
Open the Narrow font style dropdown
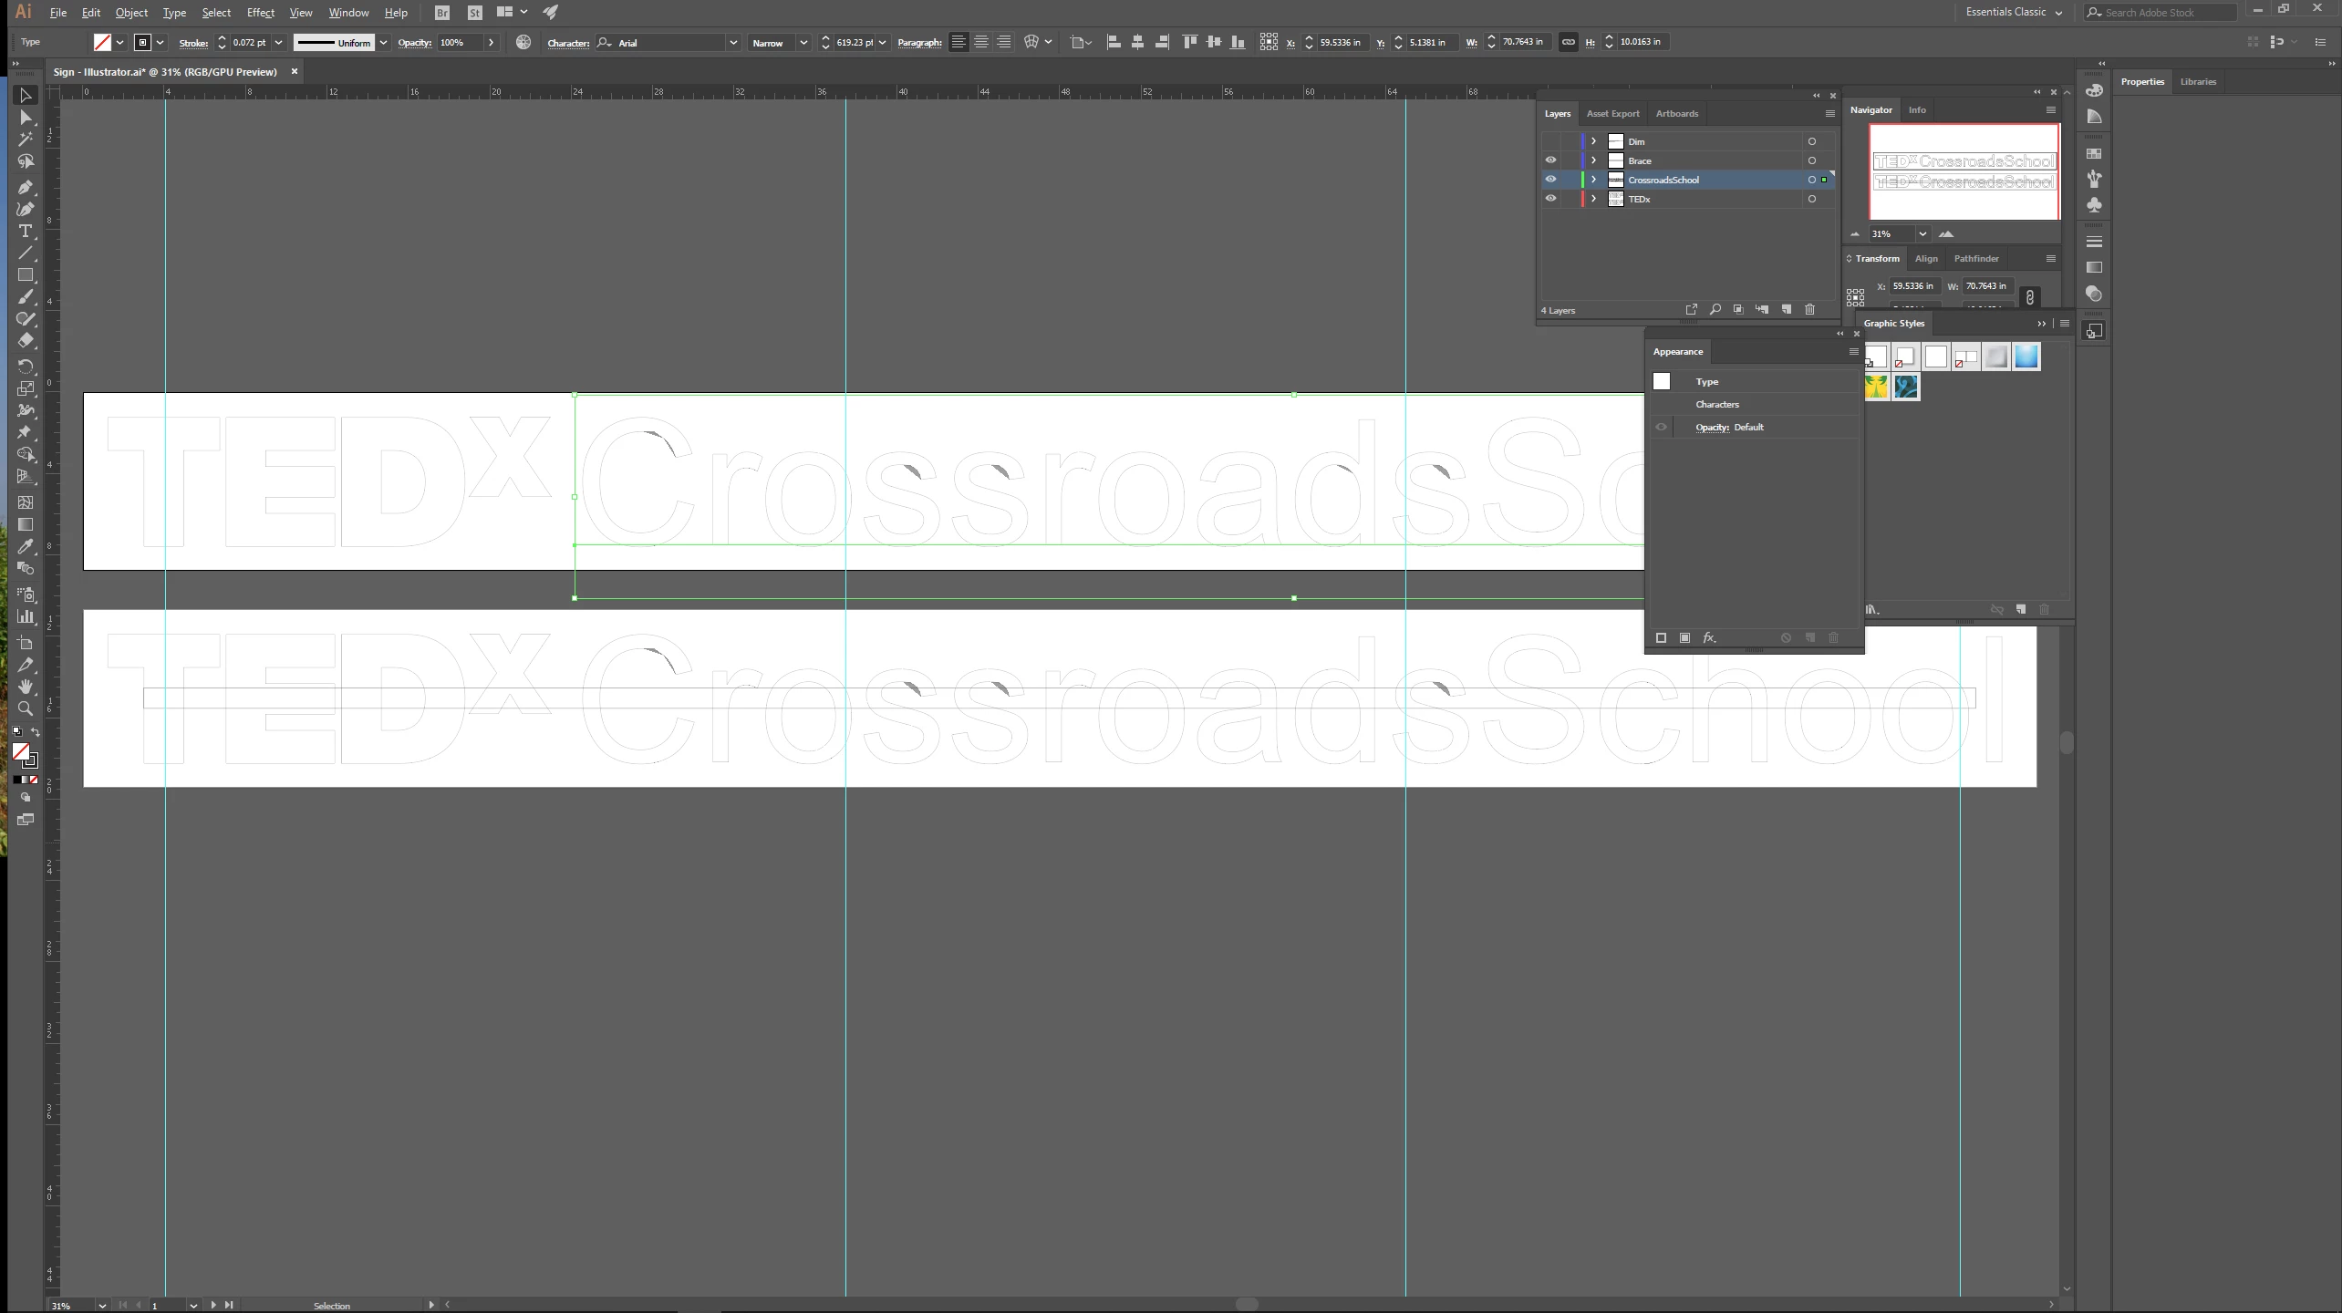point(803,43)
